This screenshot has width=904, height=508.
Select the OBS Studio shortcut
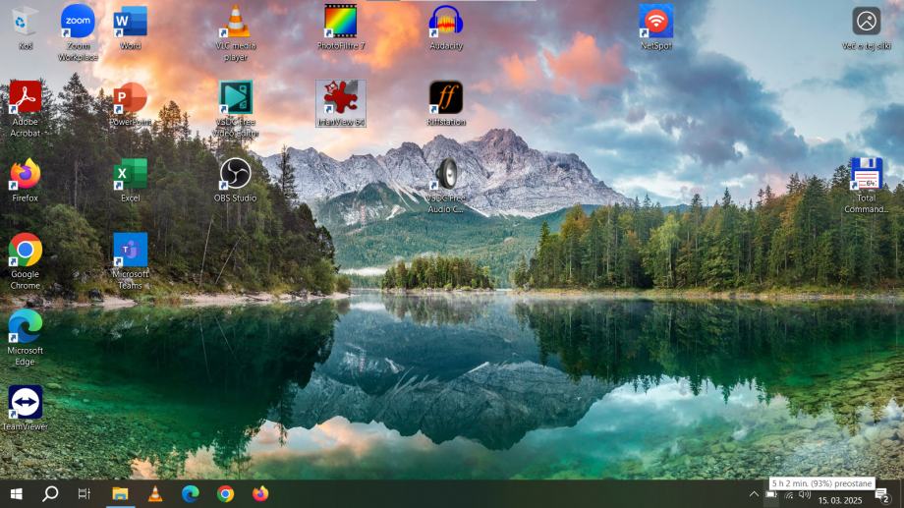click(235, 180)
